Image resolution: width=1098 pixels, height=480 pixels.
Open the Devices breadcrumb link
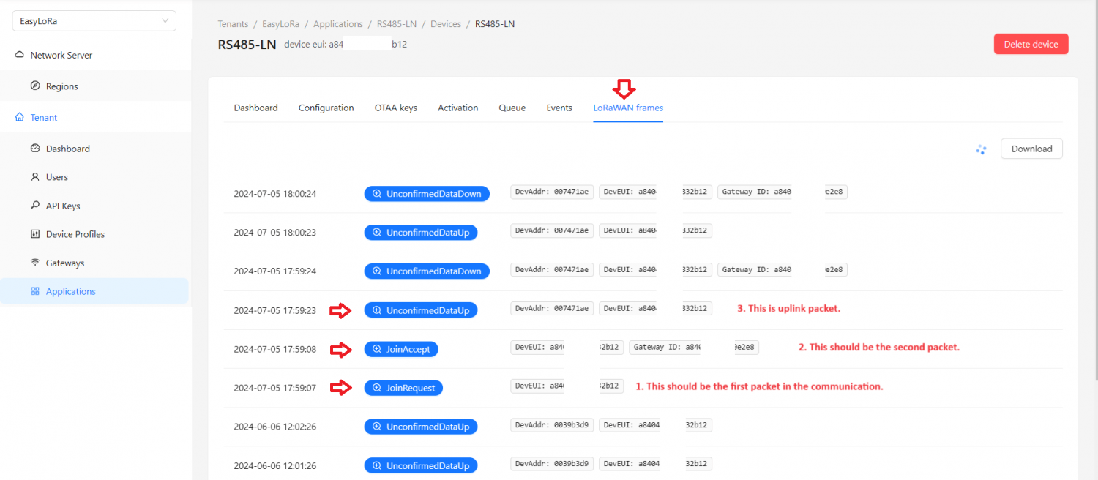[x=445, y=23]
